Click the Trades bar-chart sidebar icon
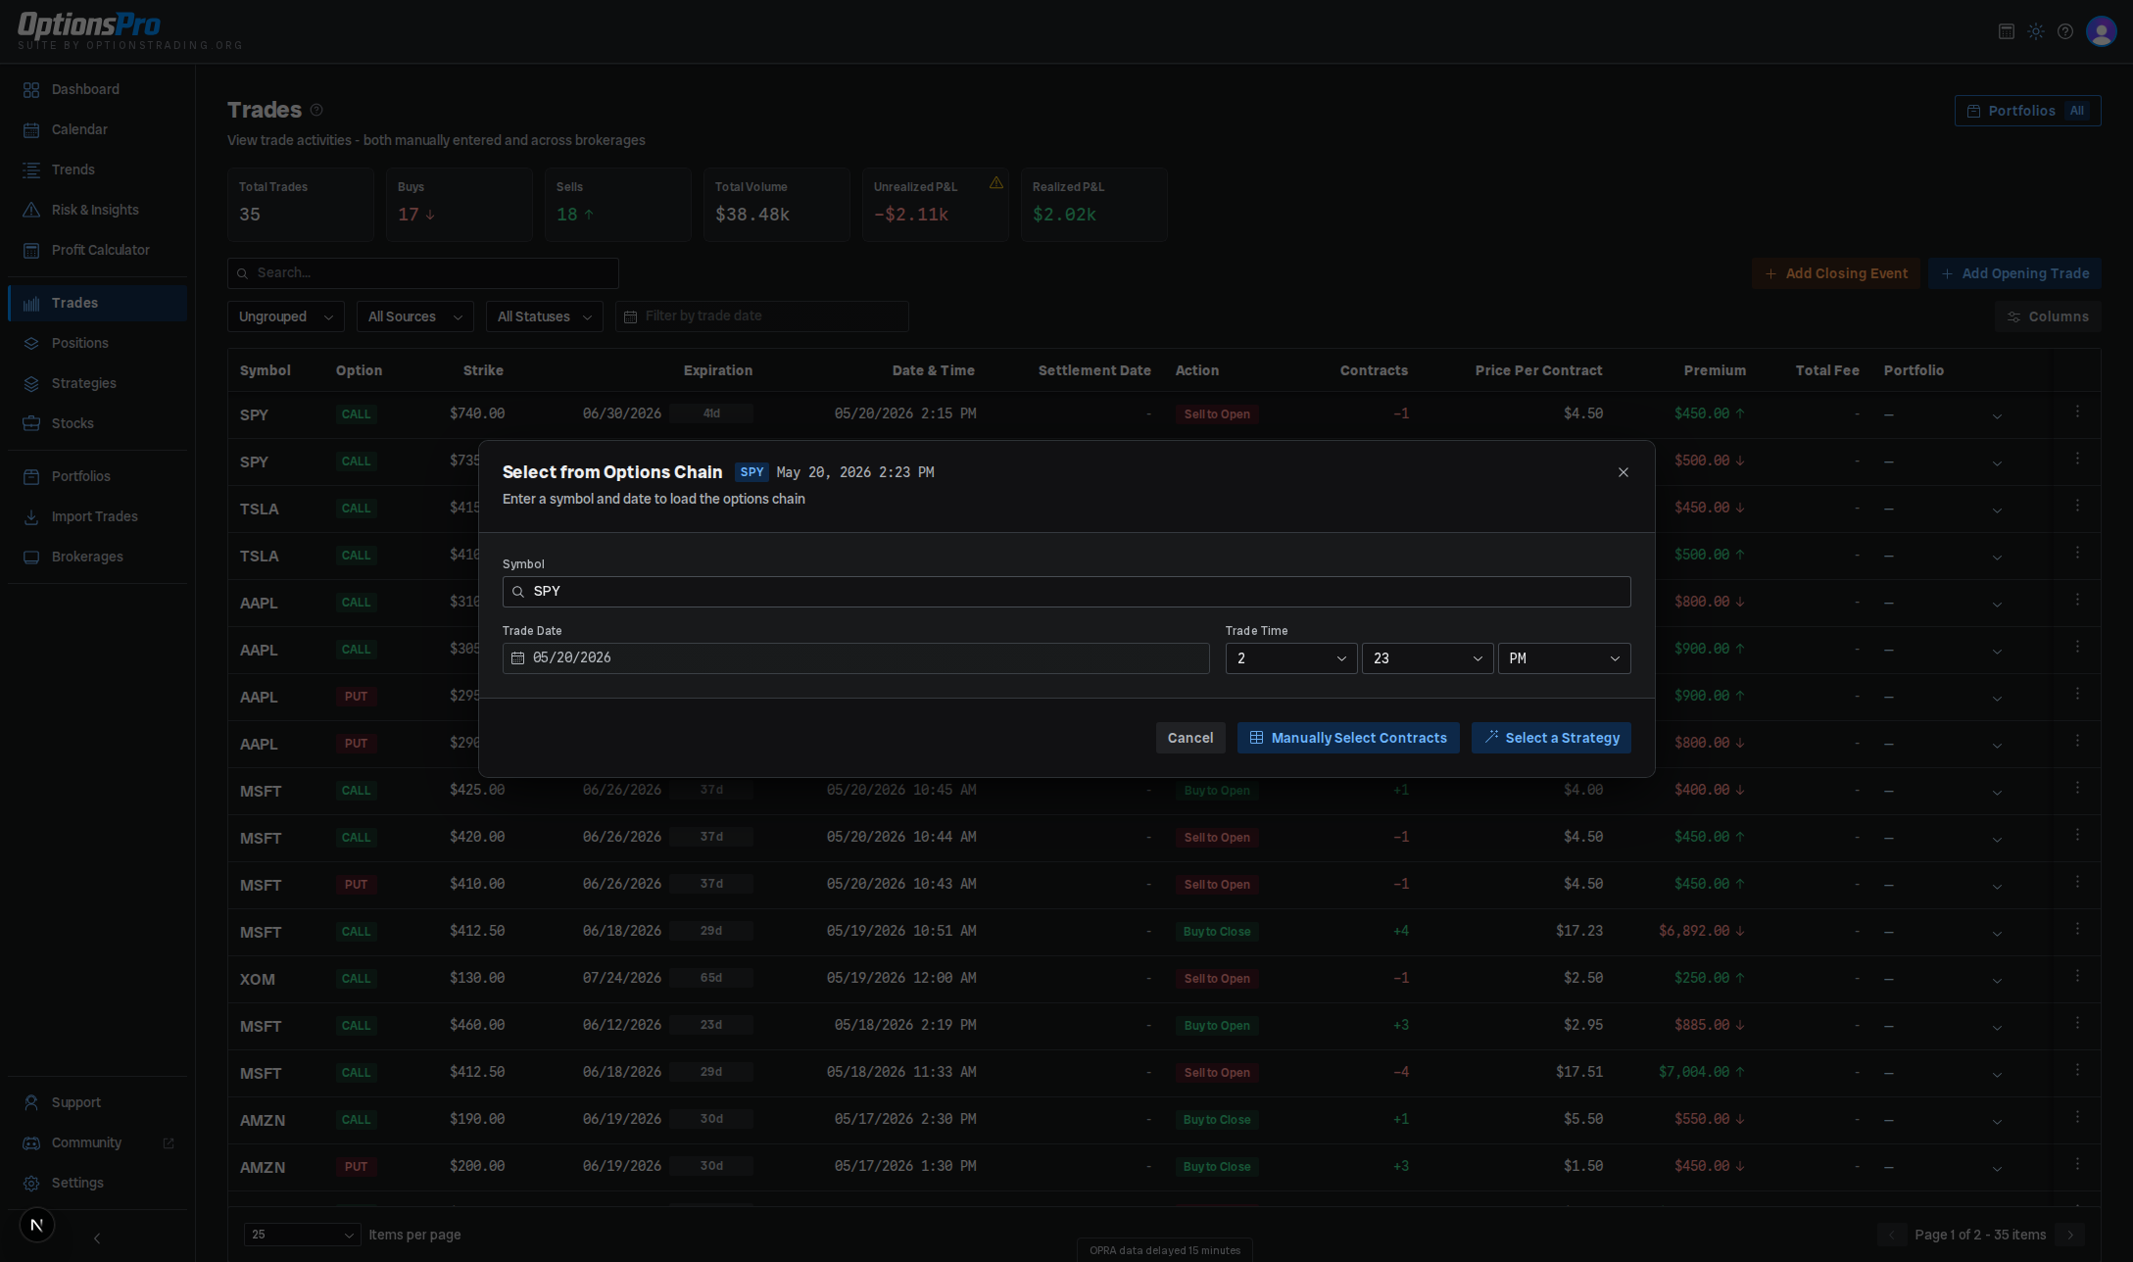 (x=31, y=304)
